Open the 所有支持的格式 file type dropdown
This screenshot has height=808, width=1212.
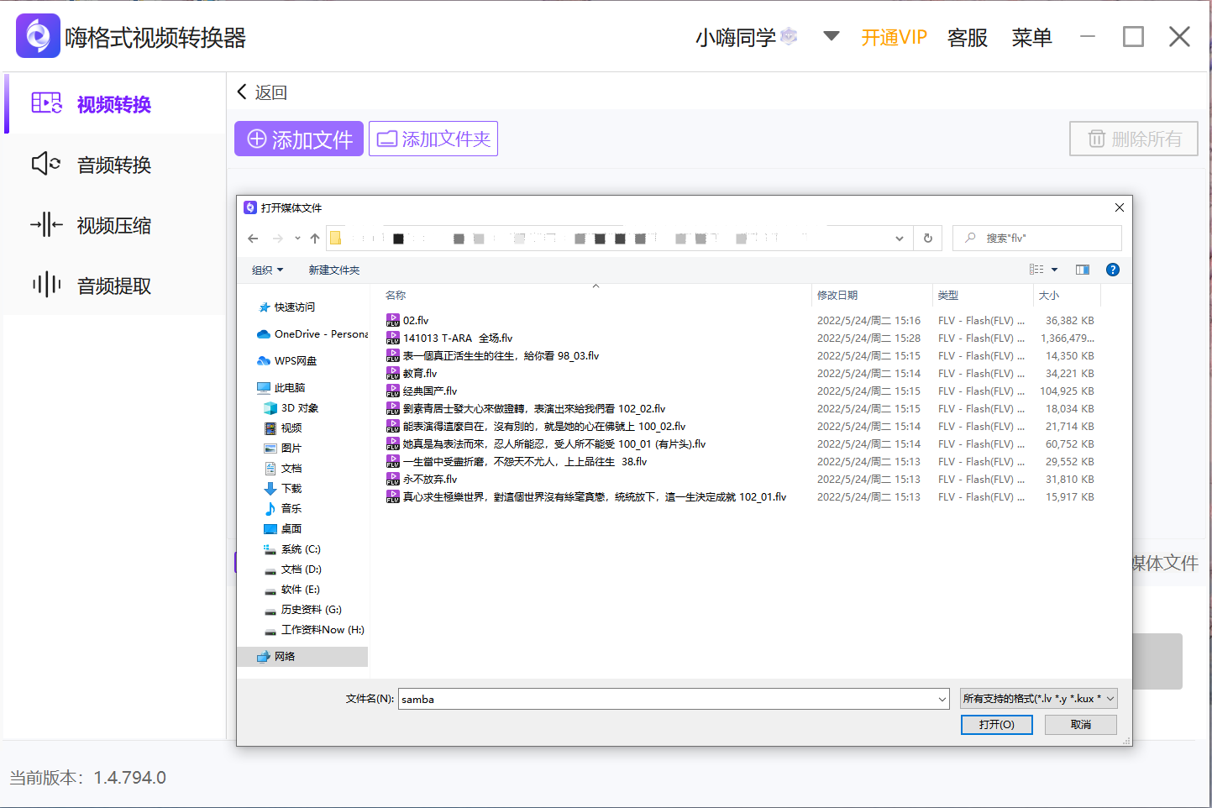(x=1039, y=699)
